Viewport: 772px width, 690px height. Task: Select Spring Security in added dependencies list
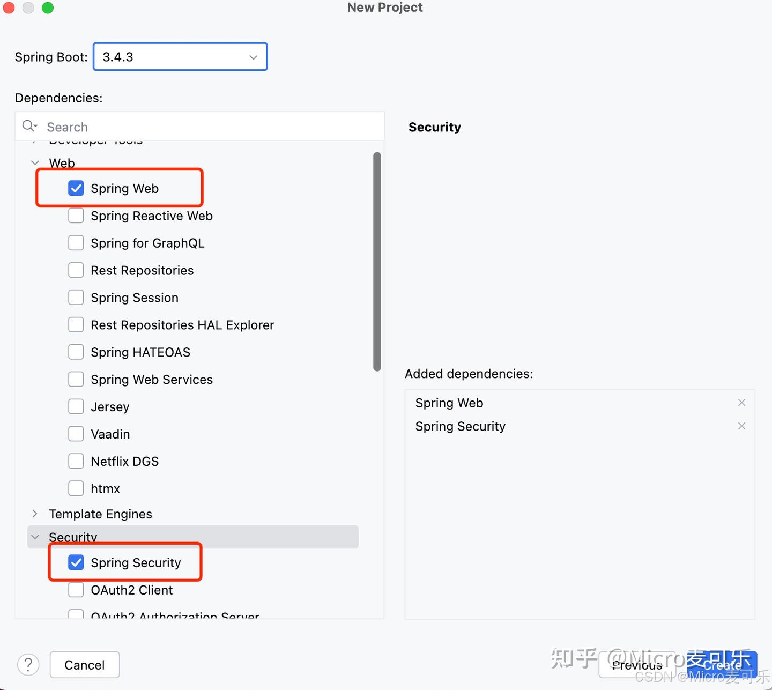[460, 427]
